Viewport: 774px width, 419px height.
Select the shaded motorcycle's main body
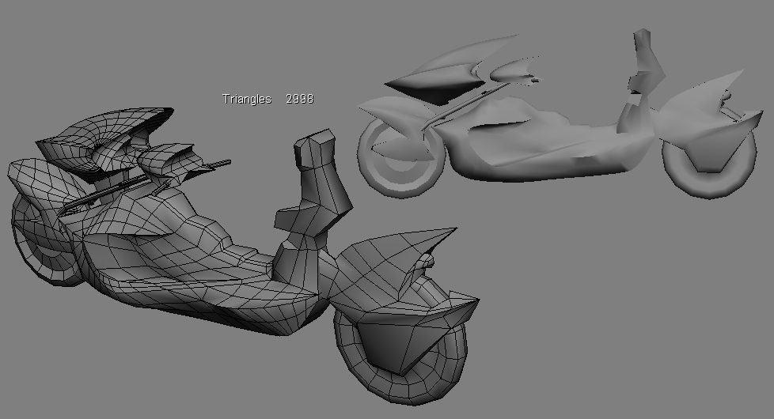(538, 142)
